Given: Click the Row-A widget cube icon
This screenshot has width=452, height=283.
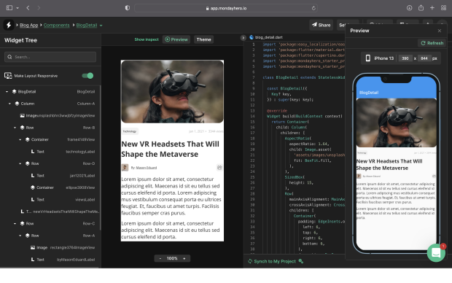Looking at the screenshot, I should coord(28,236).
